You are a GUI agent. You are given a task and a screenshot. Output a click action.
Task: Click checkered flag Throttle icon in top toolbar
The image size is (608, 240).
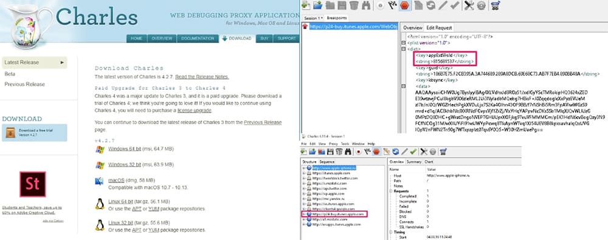point(392,5)
